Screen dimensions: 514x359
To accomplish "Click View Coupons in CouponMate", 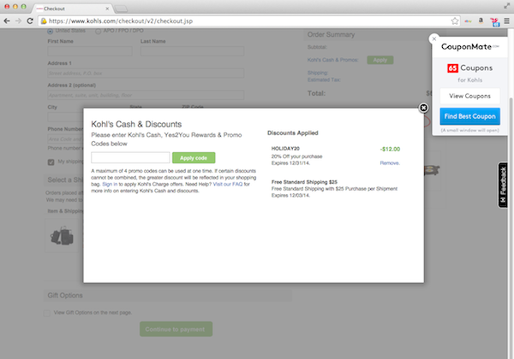I will coord(469,96).
